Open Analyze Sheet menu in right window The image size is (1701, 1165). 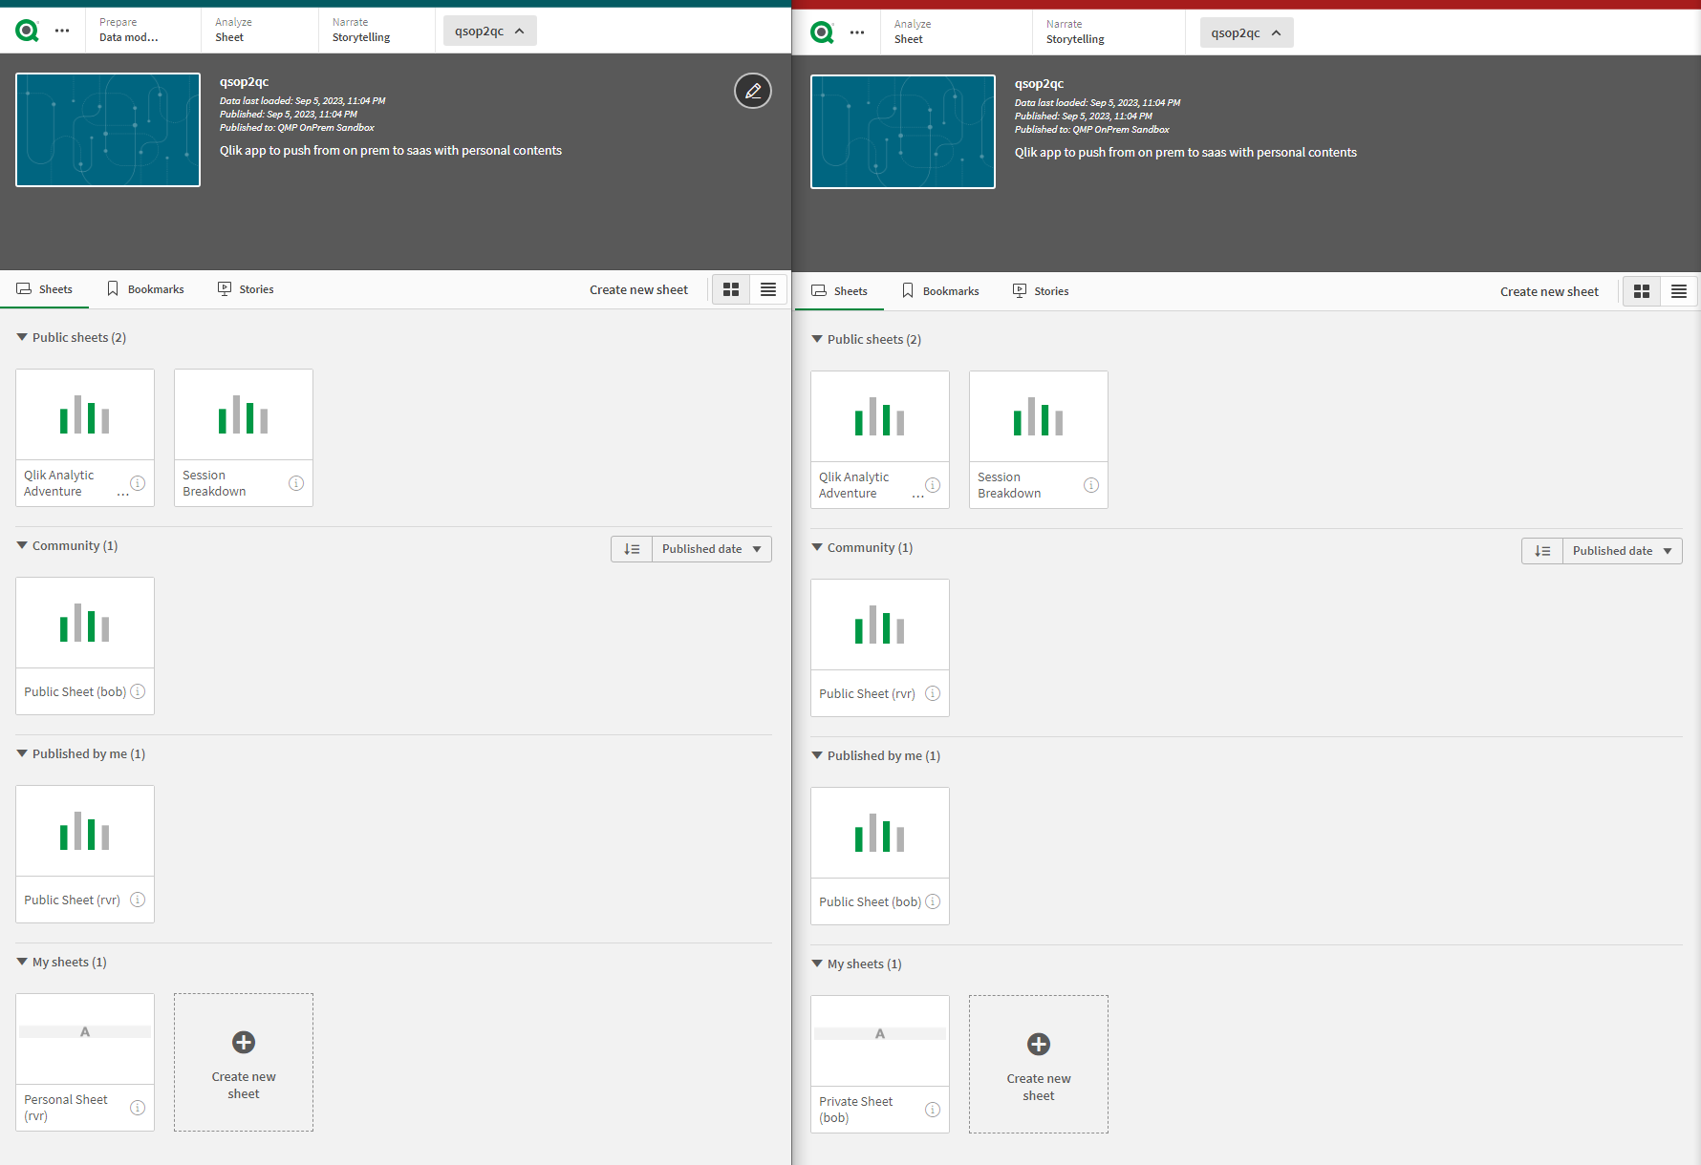pyautogui.click(x=957, y=32)
